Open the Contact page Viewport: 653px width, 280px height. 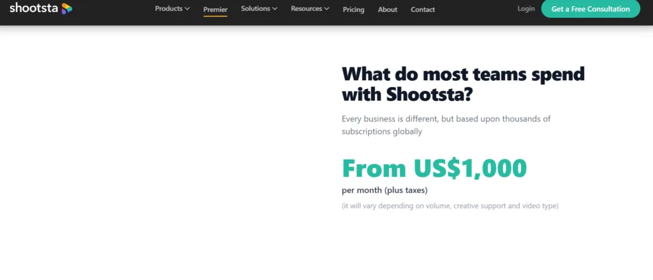click(x=423, y=10)
